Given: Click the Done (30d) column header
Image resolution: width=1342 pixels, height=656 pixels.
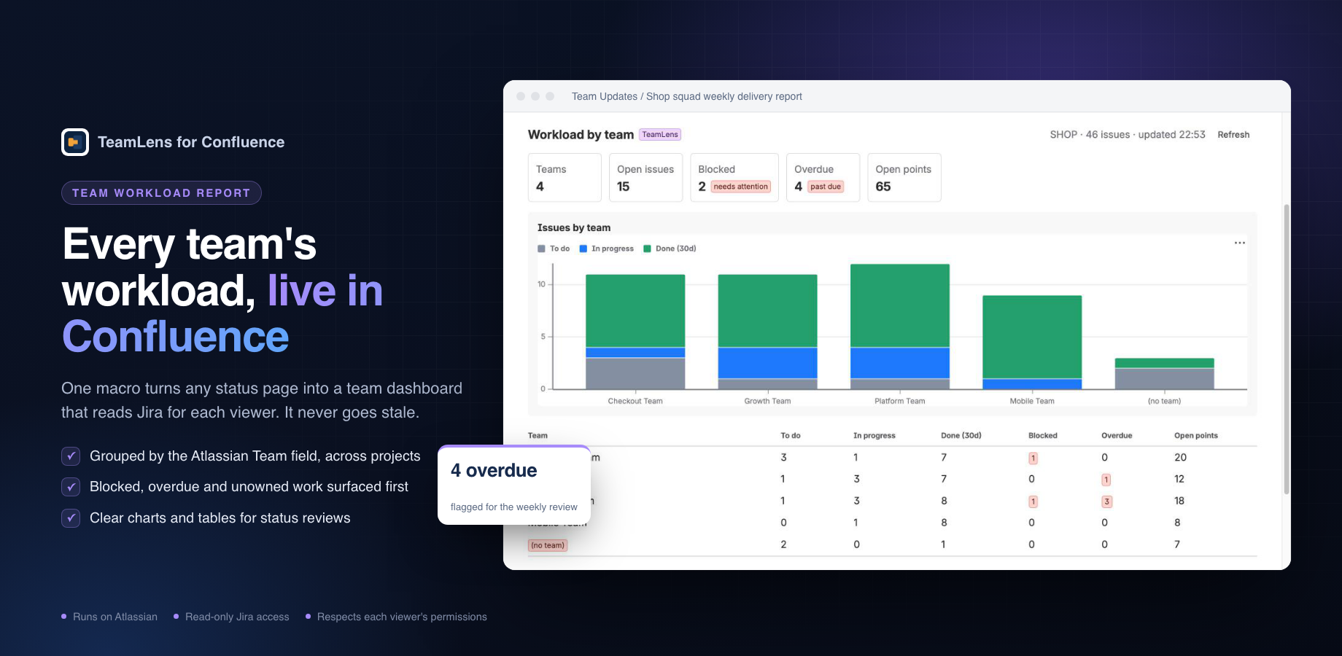Looking at the screenshot, I should 961,436.
